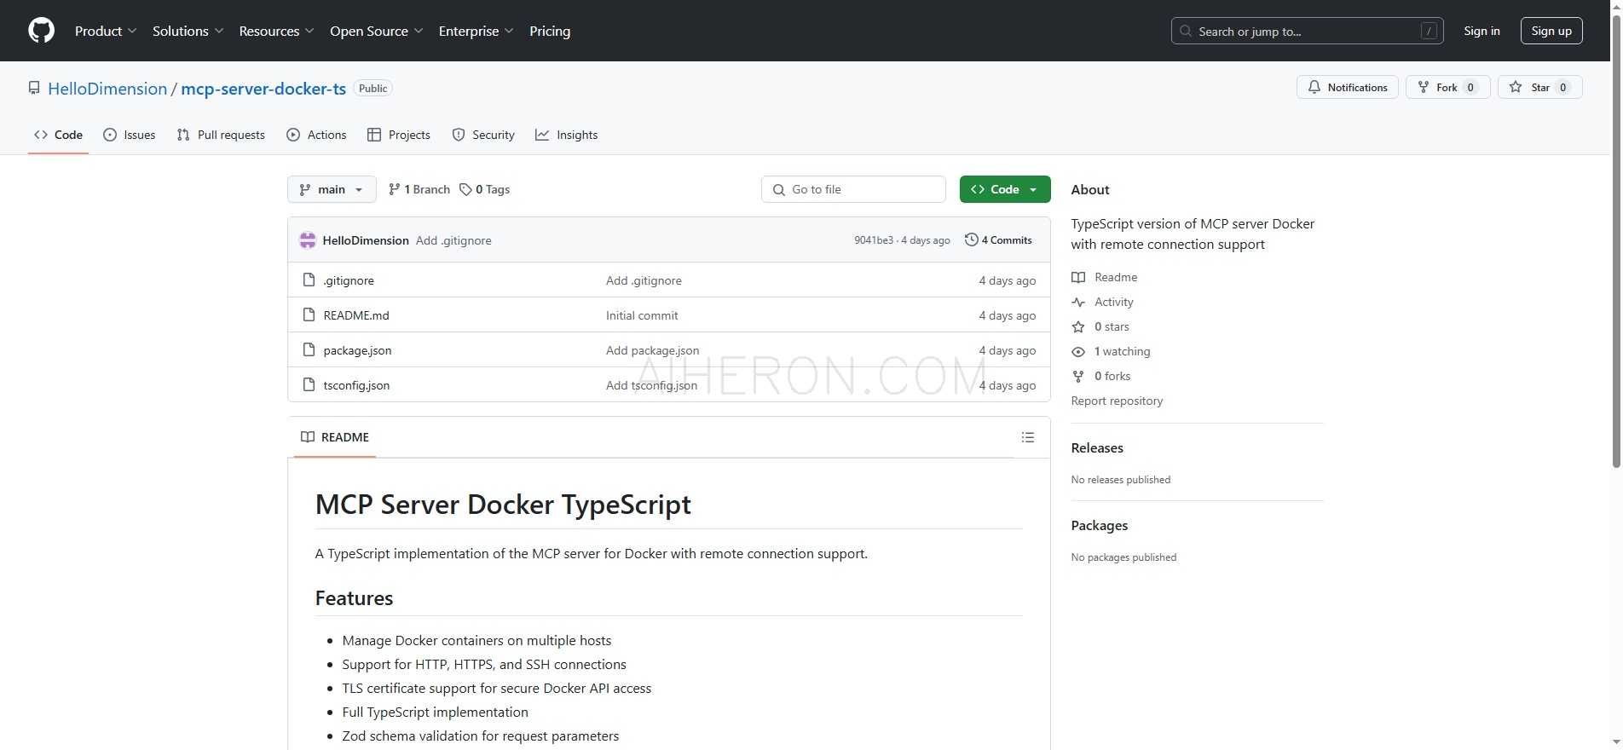Focus the Search or jump to field
This screenshot has height=750, width=1623.
pyautogui.click(x=1307, y=31)
